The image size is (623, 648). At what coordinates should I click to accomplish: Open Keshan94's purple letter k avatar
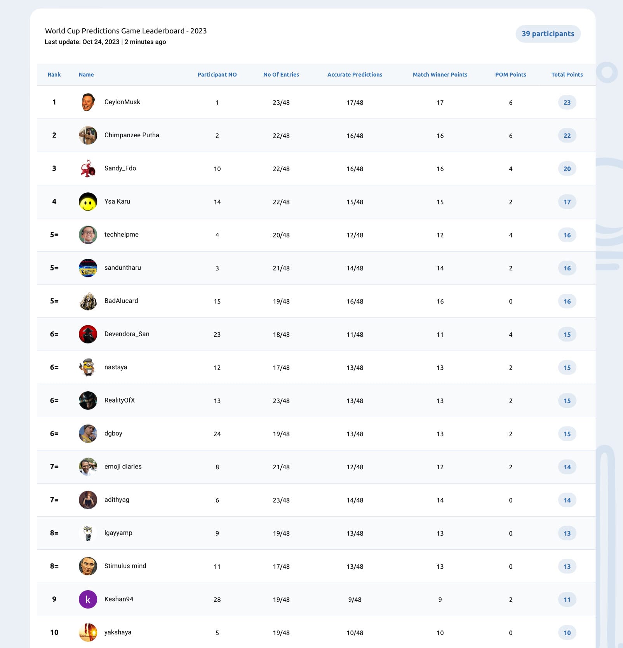pyautogui.click(x=88, y=599)
